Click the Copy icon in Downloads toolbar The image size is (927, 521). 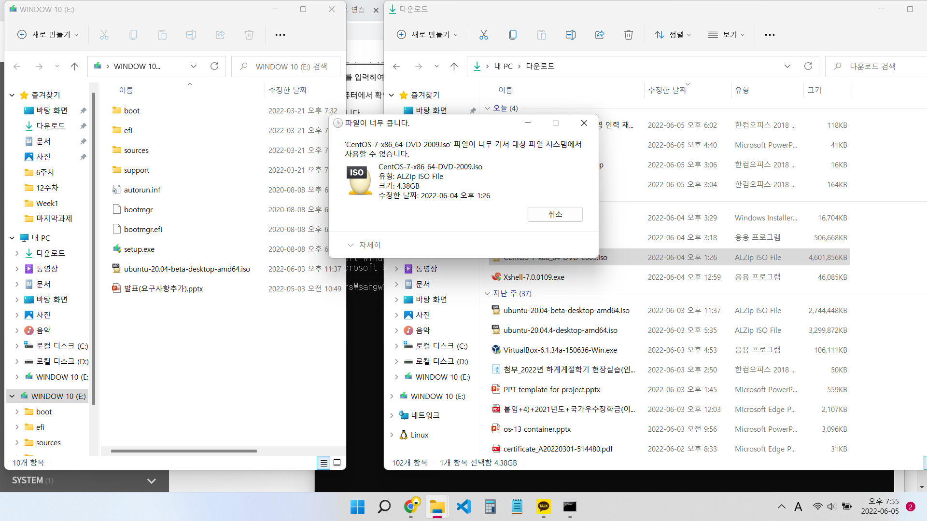pos(513,35)
